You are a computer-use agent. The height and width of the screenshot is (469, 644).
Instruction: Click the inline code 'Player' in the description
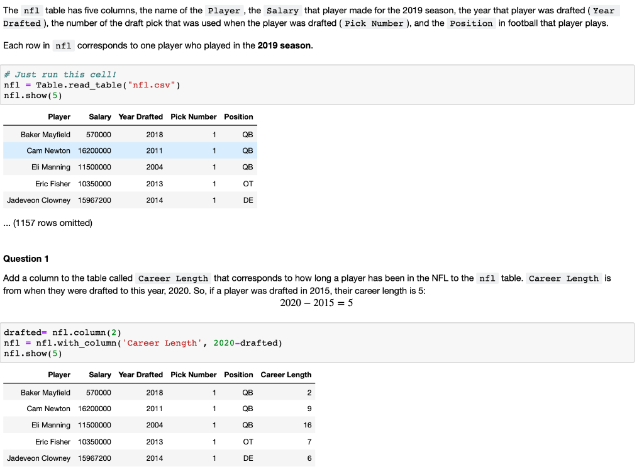tap(224, 11)
